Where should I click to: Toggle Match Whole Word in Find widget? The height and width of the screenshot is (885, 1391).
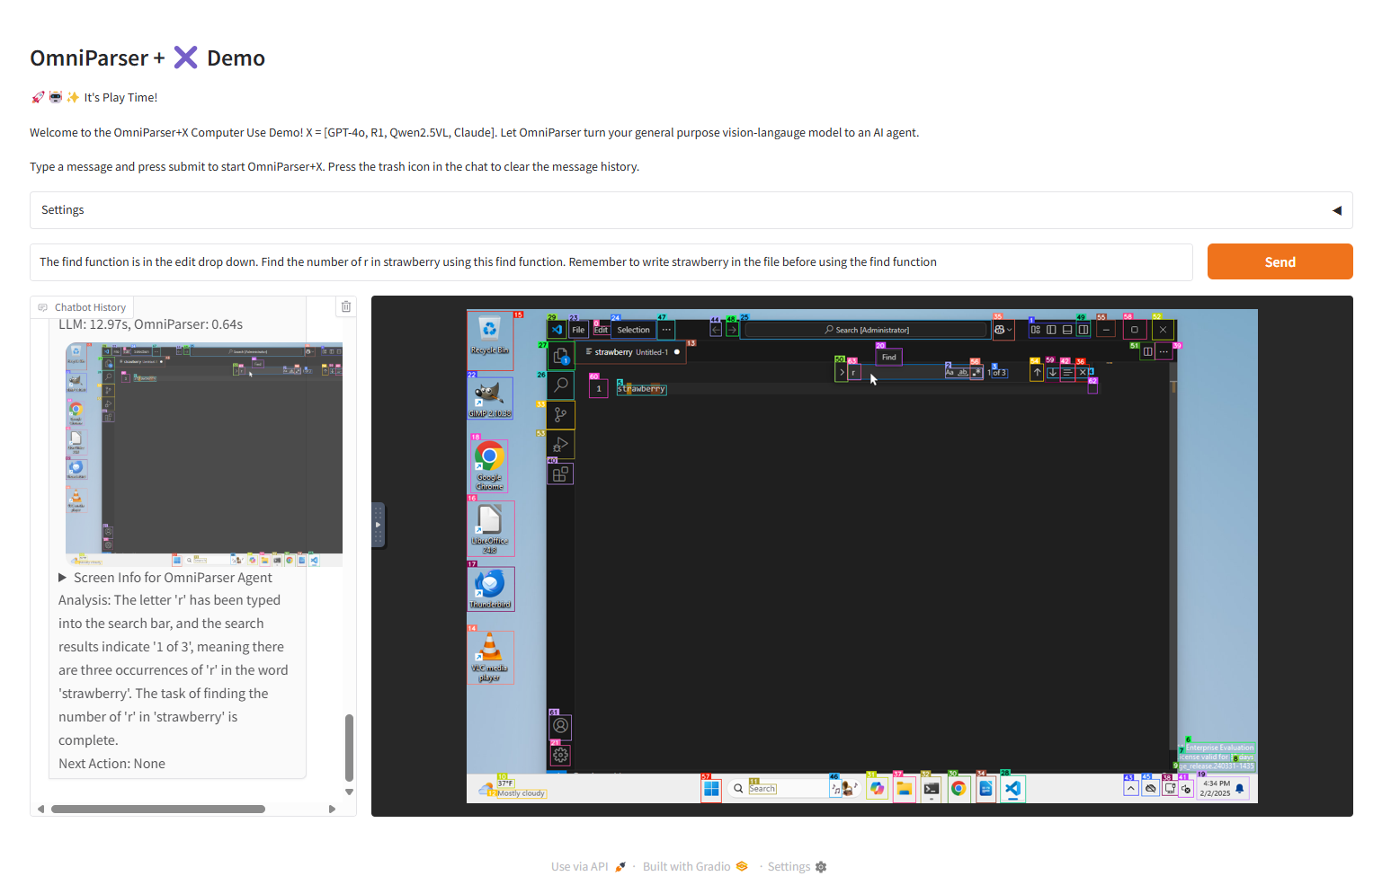[x=963, y=372]
